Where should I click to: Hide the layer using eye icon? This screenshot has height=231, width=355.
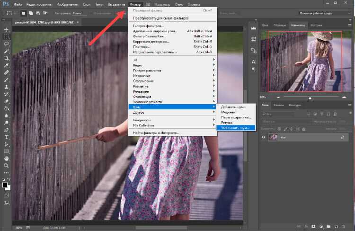[x=264, y=137]
